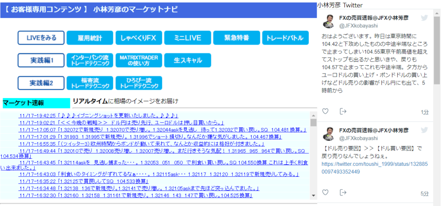The height and width of the screenshot is (206, 448).
Task: Open ミニLIVE
Action: pos(188,38)
